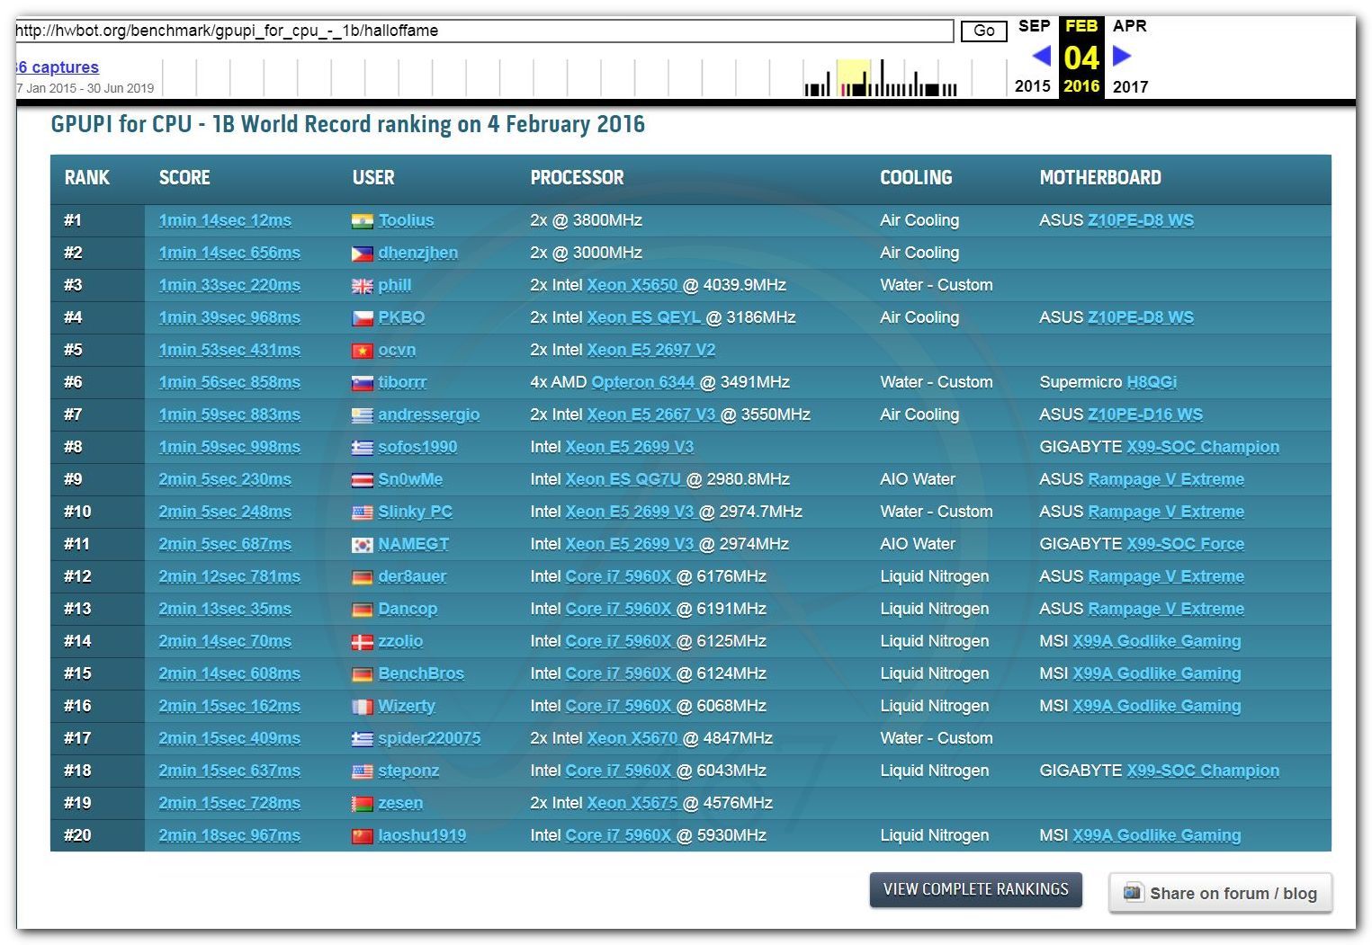Screen dimensions: 1372x945
Task: Open Rampage V Extreme link in Sn0wMe row
Action: pos(1166,479)
